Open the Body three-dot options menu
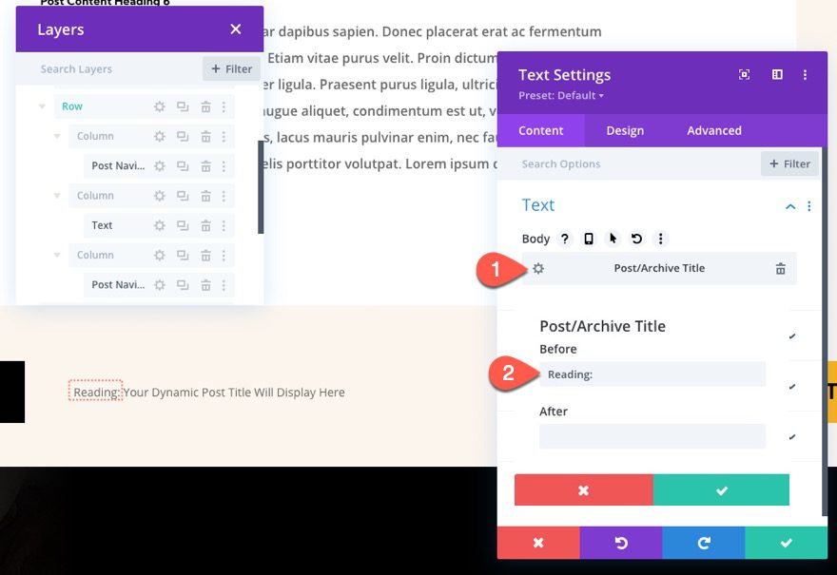Image resolution: width=837 pixels, height=575 pixels. 661,239
